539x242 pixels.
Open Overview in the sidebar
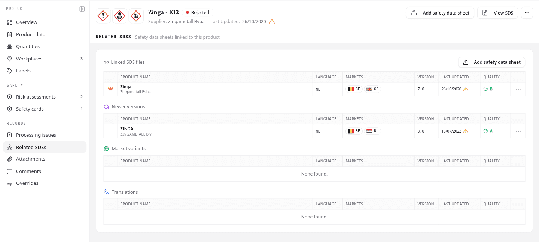[45, 22]
